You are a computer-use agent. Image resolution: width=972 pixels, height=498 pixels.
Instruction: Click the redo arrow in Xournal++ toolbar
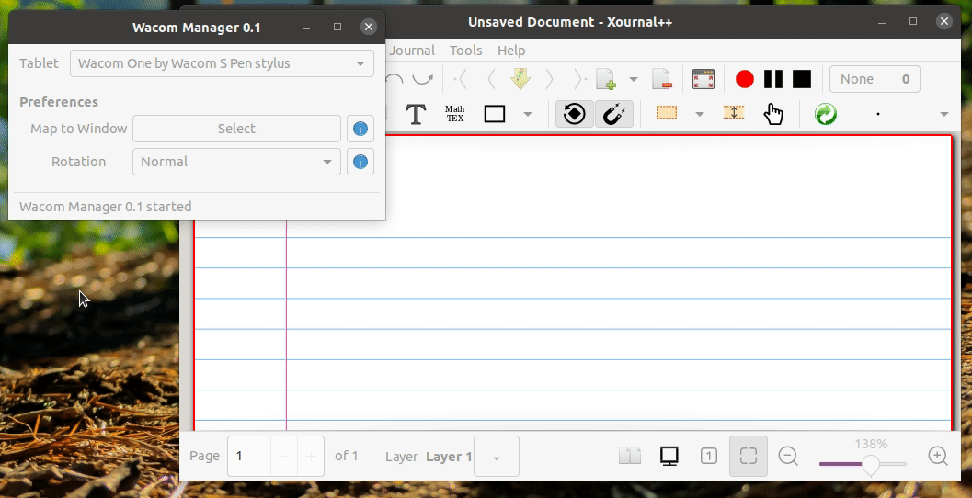click(423, 79)
